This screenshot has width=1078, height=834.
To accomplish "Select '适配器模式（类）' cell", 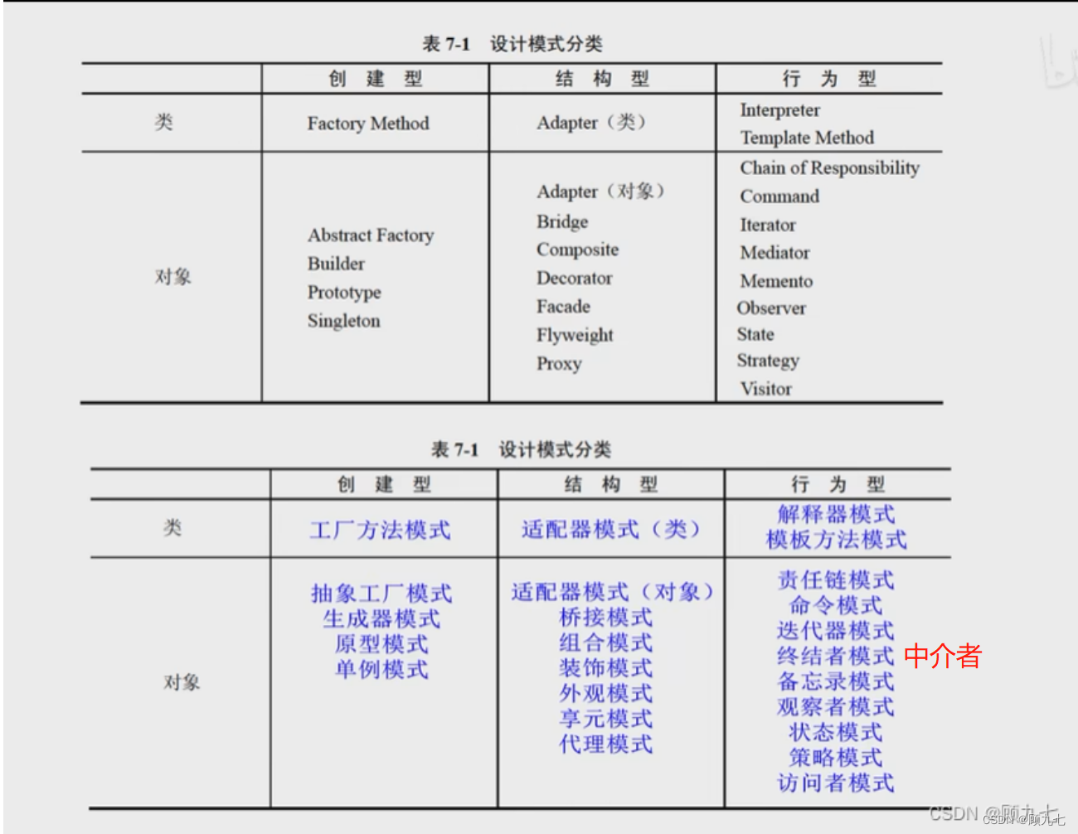I will click(611, 530).
